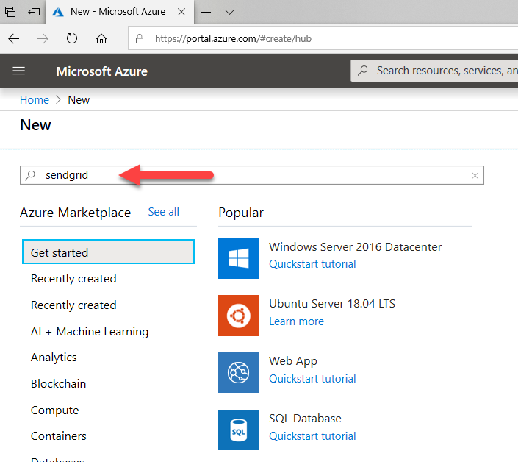Click the Ubuntu Server logo tile

(238, 316)
